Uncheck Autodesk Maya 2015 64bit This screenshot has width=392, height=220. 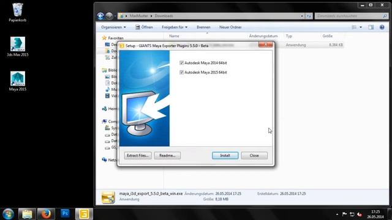coord(181,72)
